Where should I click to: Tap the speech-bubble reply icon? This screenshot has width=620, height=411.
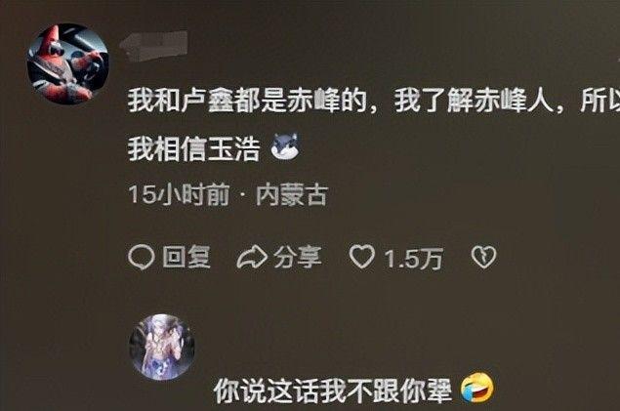(x=141, y=258)
